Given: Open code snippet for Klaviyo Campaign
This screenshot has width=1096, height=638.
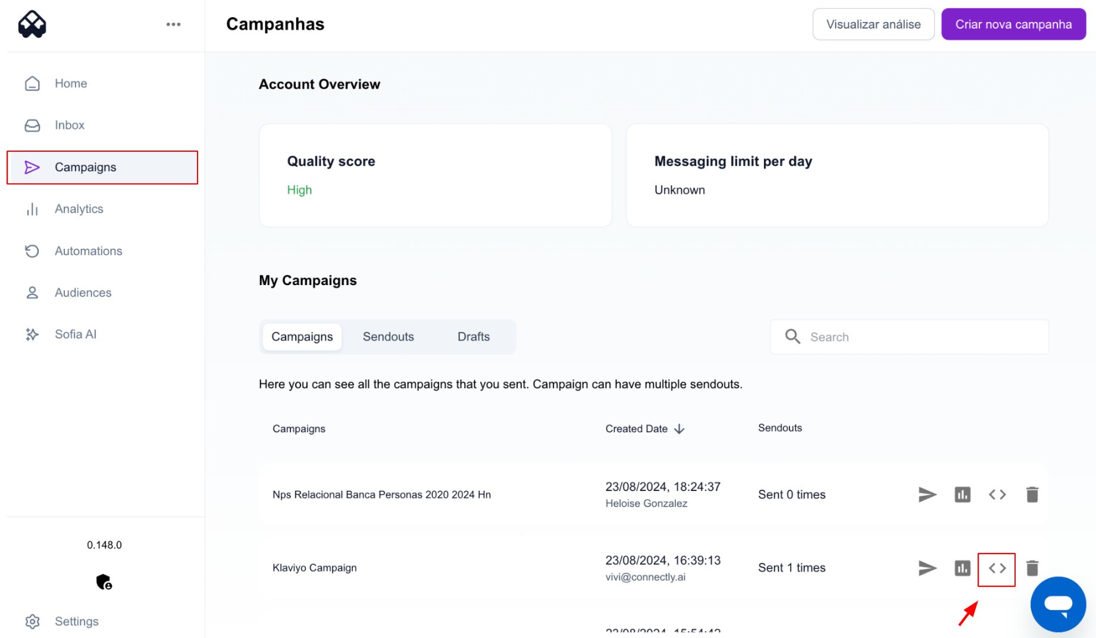Looking at the screenshot, I should click(997, 568).
